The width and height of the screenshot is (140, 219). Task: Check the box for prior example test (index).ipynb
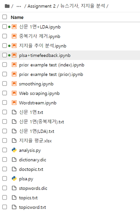tap(5, 65)
